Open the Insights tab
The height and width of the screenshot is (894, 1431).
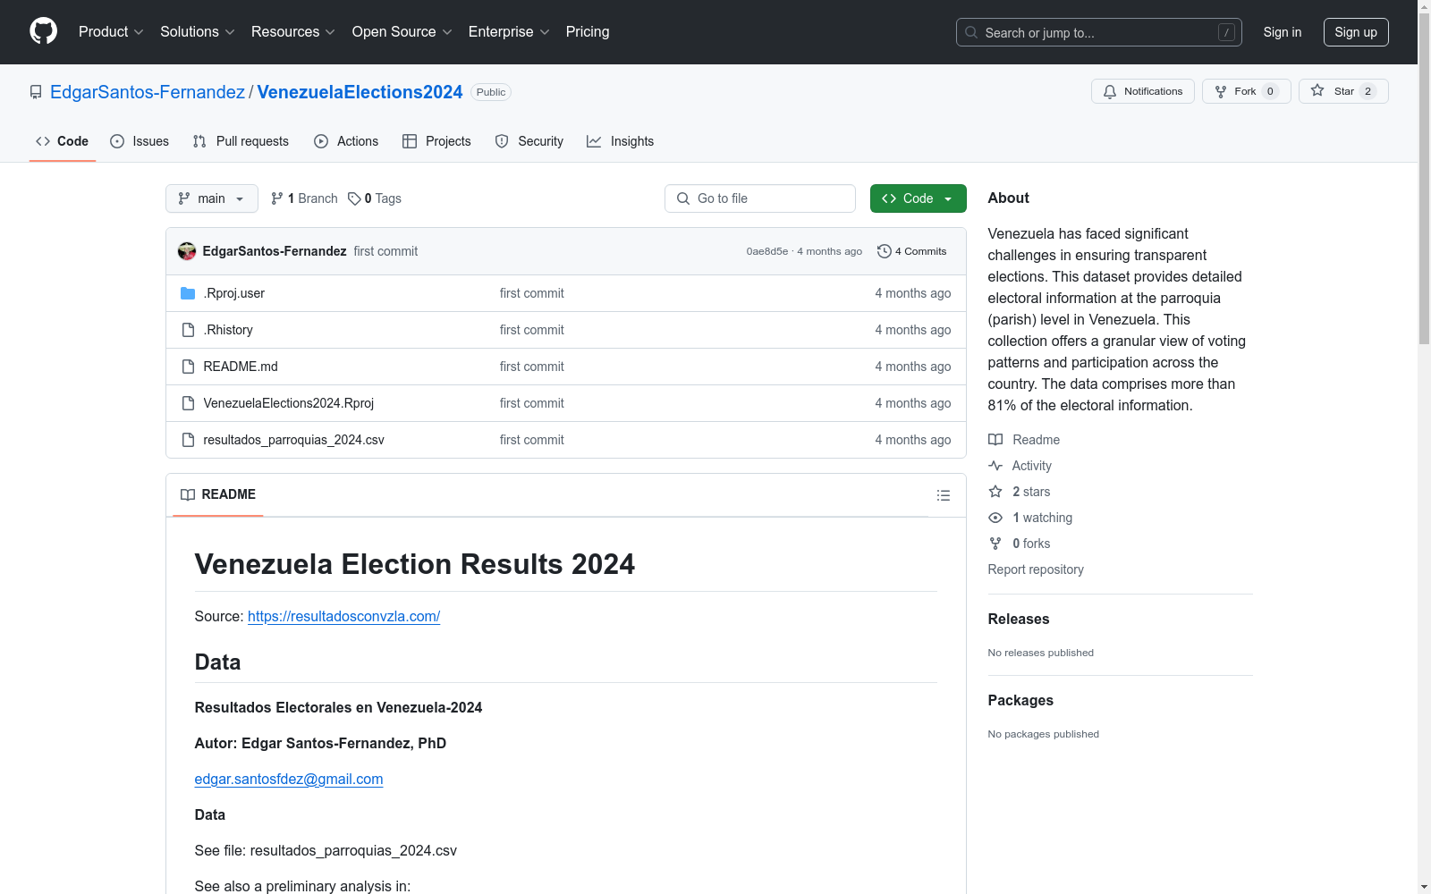[621, 141]
